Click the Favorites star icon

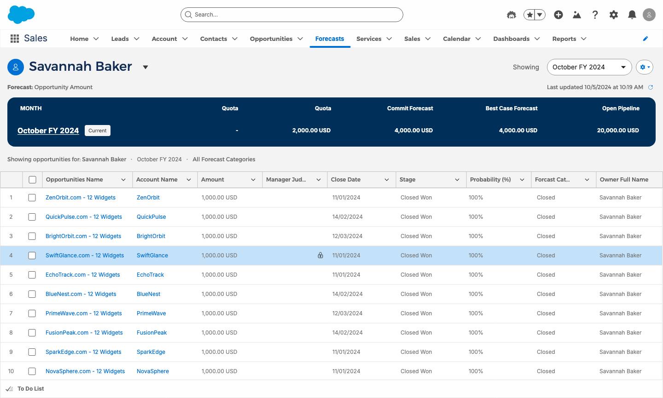[529, 15]
